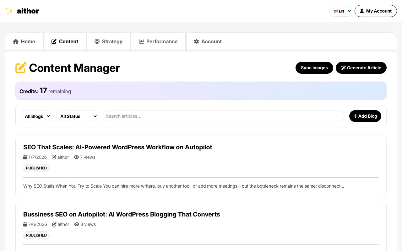Focus the Search articles field
The height and width of the screenshot is (251, 402).
point(224,116)
